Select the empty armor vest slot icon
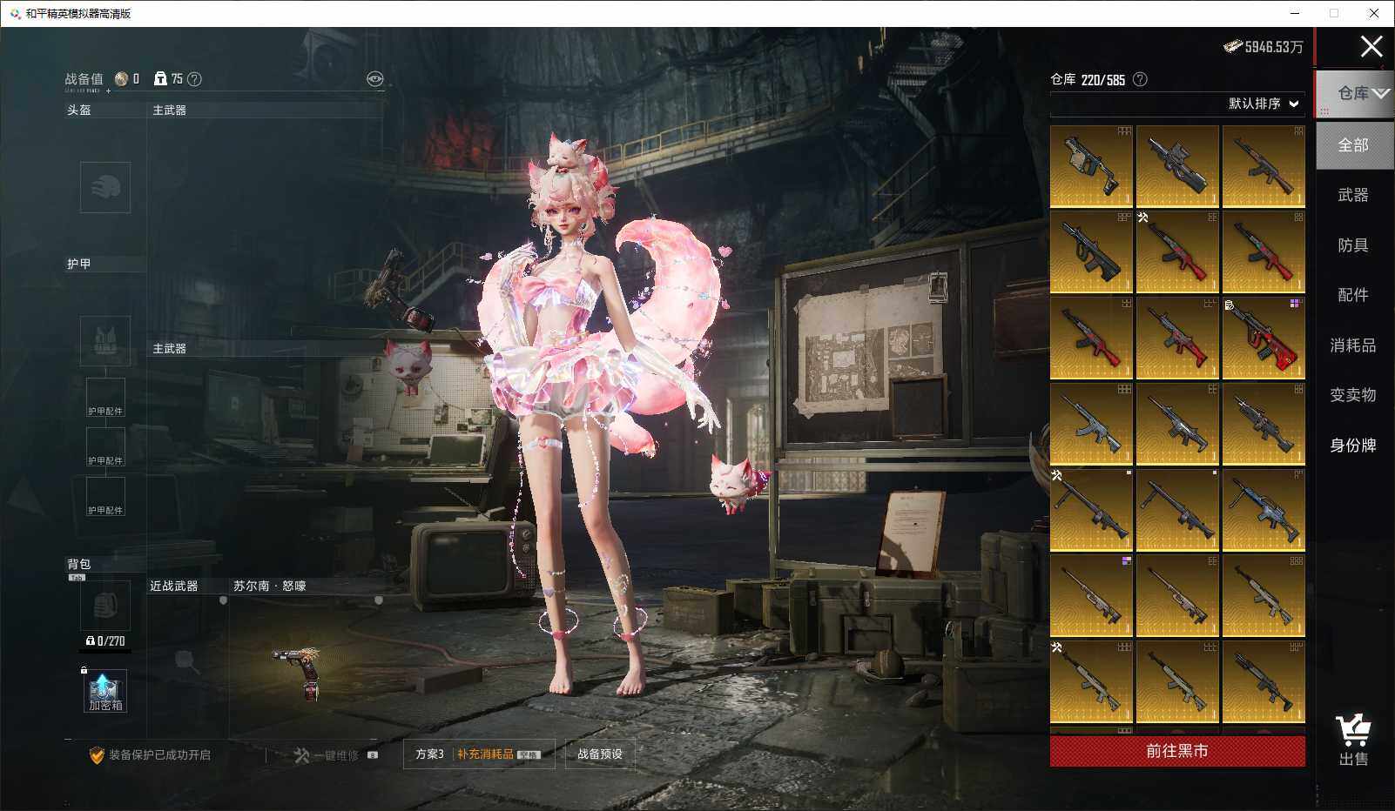The image size is (1395, 811). [105, 340]
